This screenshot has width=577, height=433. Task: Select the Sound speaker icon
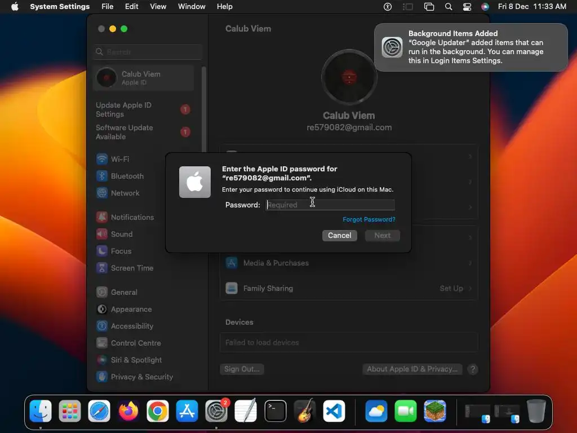[102, 234]
